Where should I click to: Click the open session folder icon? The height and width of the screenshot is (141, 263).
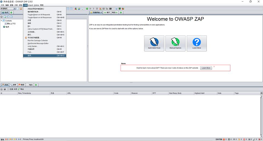pyautogui.click(x=21, y=8)
